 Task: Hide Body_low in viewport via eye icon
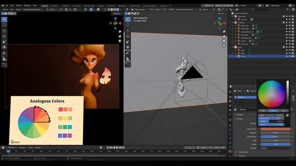coord(290,26)
